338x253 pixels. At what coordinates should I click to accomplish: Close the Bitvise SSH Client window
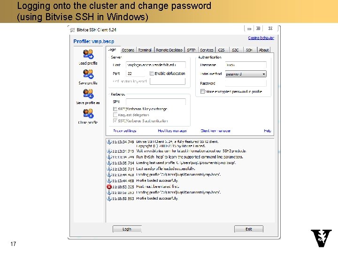[270, 29]
